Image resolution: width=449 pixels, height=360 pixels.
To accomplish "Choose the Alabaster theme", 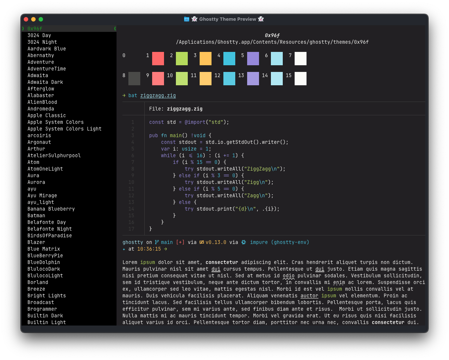I will (x=41, y=96).
